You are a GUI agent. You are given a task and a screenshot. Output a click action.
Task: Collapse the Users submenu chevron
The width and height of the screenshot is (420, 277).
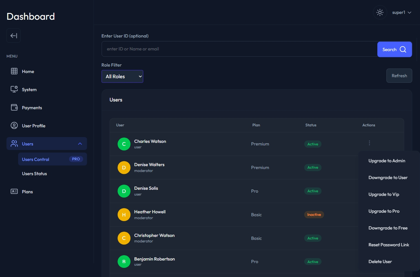tap(80, 144)
